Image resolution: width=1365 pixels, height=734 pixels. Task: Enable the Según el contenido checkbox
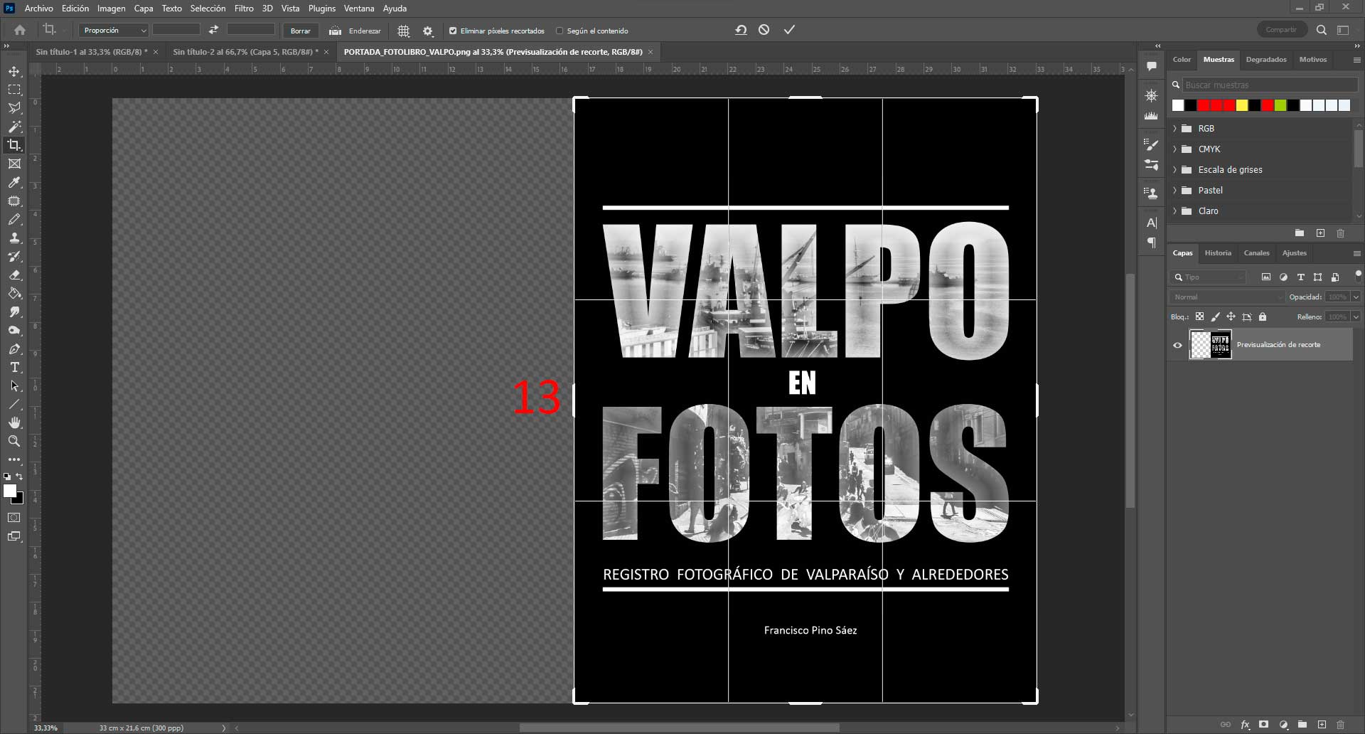tap(561, 31)
